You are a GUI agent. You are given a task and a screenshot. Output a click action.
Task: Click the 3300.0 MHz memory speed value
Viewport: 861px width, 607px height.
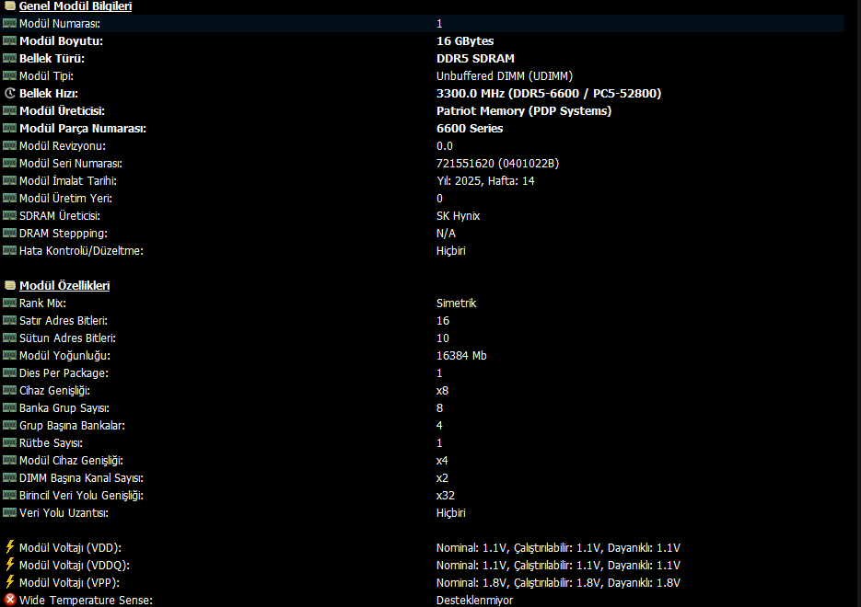[549, 93]
